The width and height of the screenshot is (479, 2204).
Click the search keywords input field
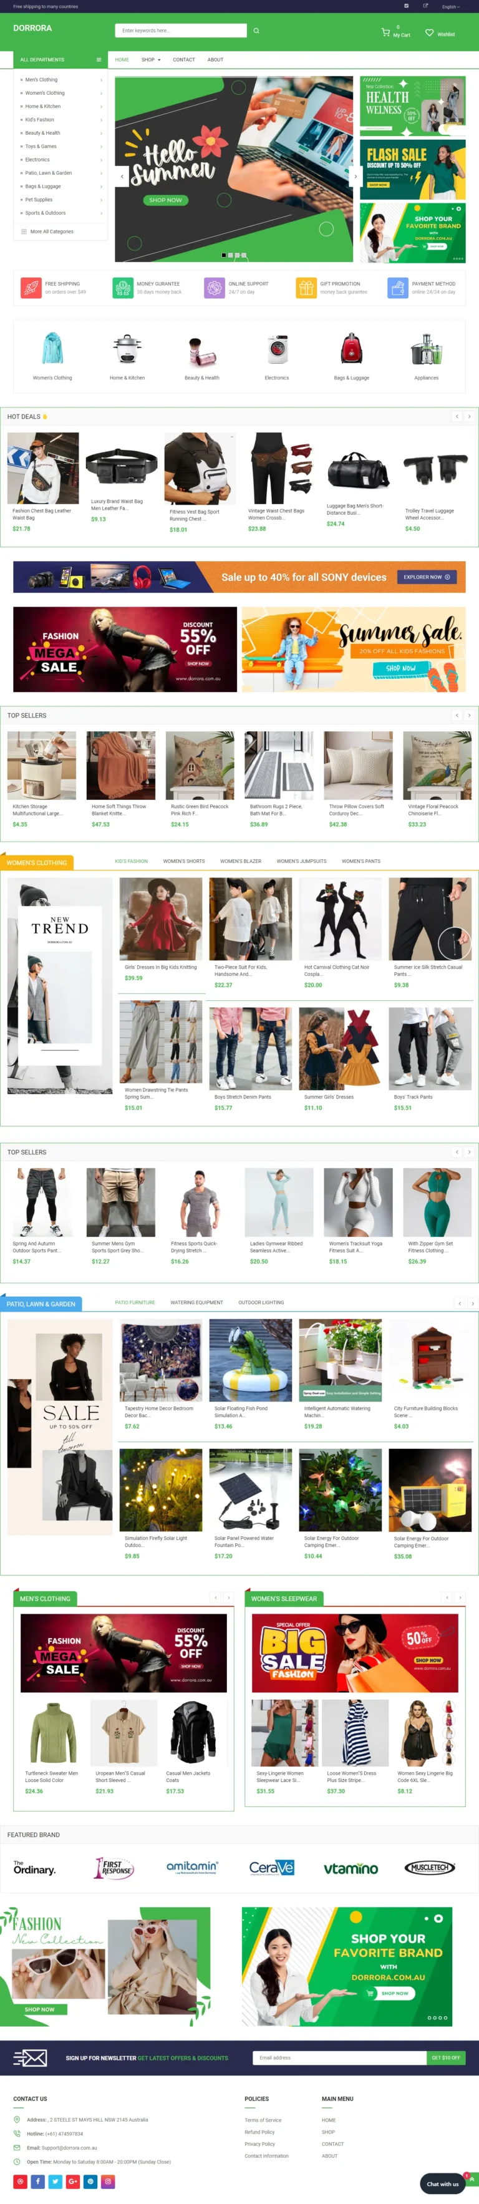(180, 31)
